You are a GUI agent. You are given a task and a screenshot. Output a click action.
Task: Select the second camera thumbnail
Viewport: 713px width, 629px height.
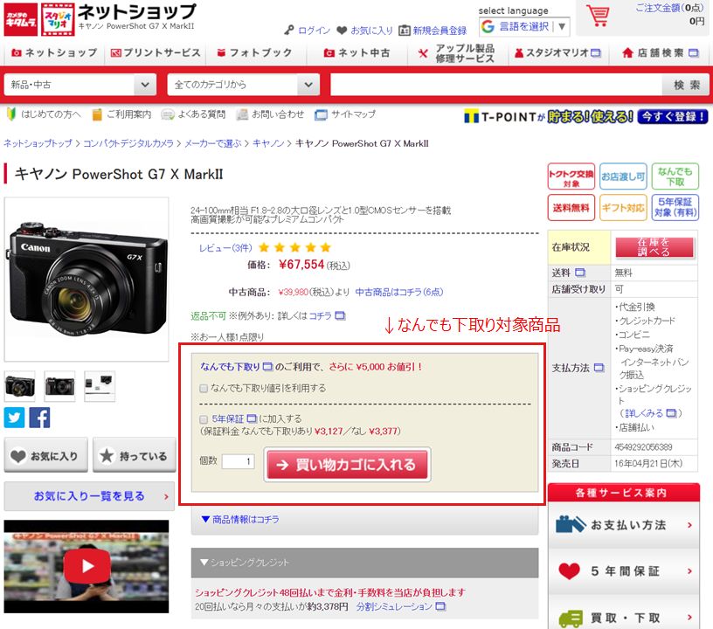coord(59,386)
